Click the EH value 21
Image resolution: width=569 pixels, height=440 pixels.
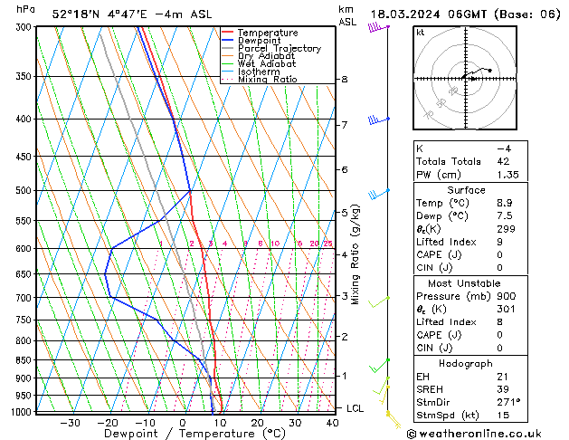502,377
